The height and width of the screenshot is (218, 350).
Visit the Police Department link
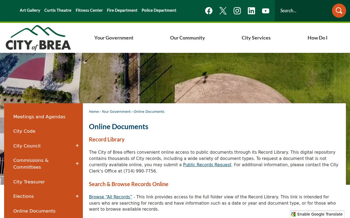159,10
